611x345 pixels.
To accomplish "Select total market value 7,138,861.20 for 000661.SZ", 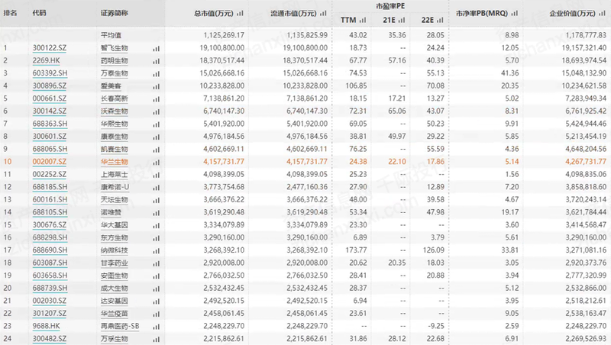I will (224, 98).
